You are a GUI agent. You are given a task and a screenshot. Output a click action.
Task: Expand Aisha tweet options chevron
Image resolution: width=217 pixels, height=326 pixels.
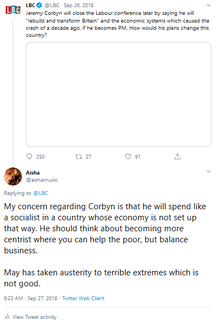click(209, 171)
